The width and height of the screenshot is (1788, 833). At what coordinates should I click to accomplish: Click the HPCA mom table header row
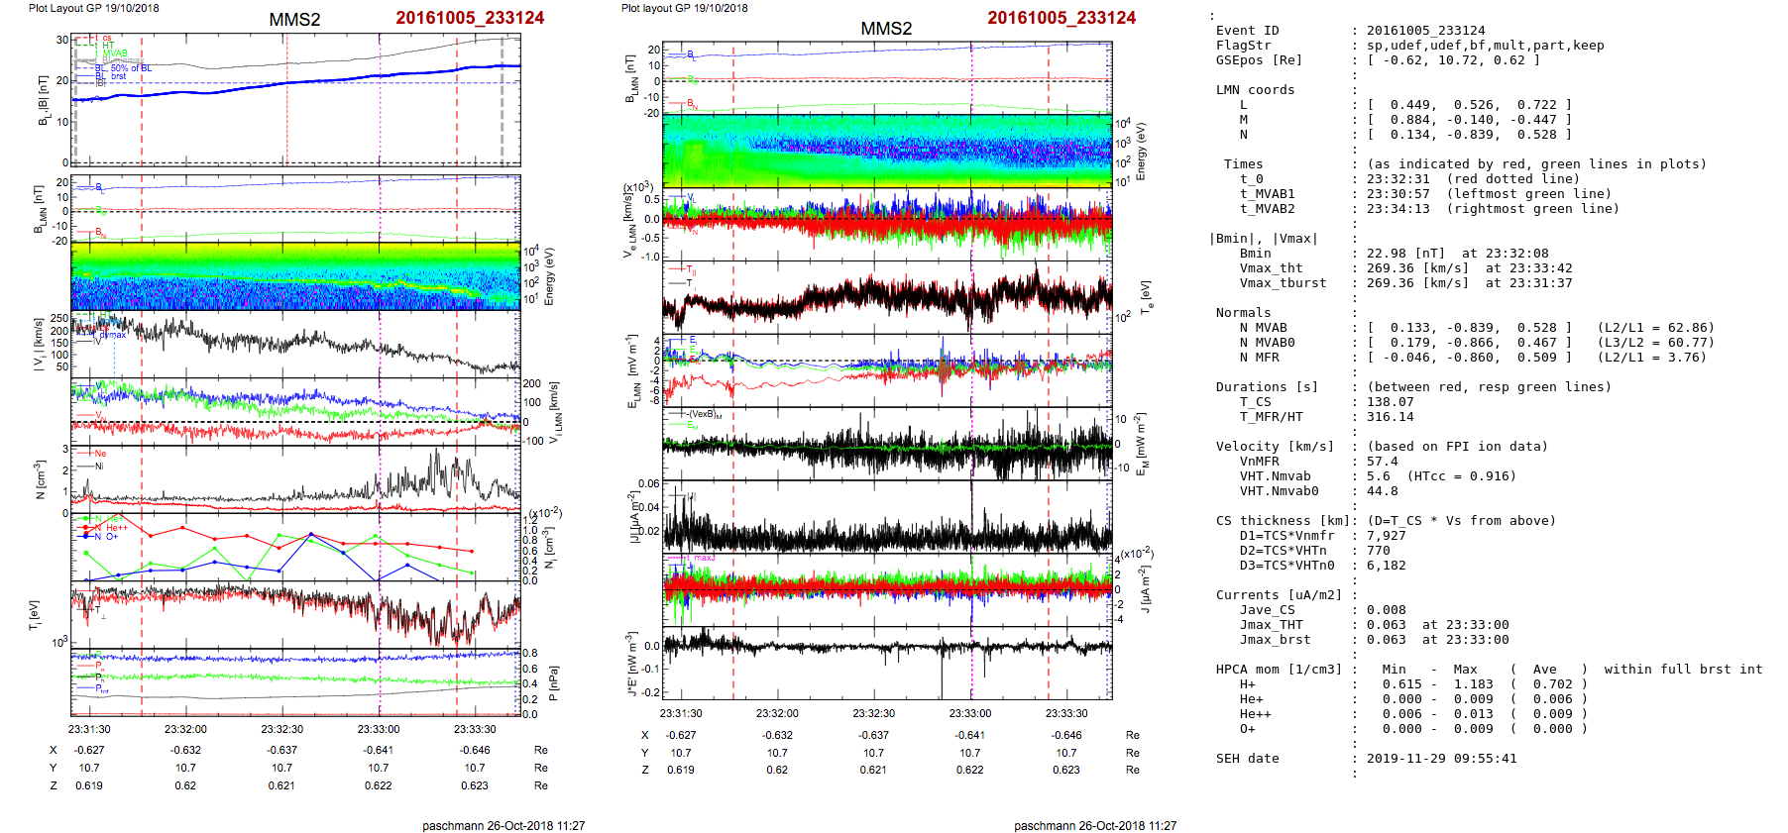(1489, 670)
